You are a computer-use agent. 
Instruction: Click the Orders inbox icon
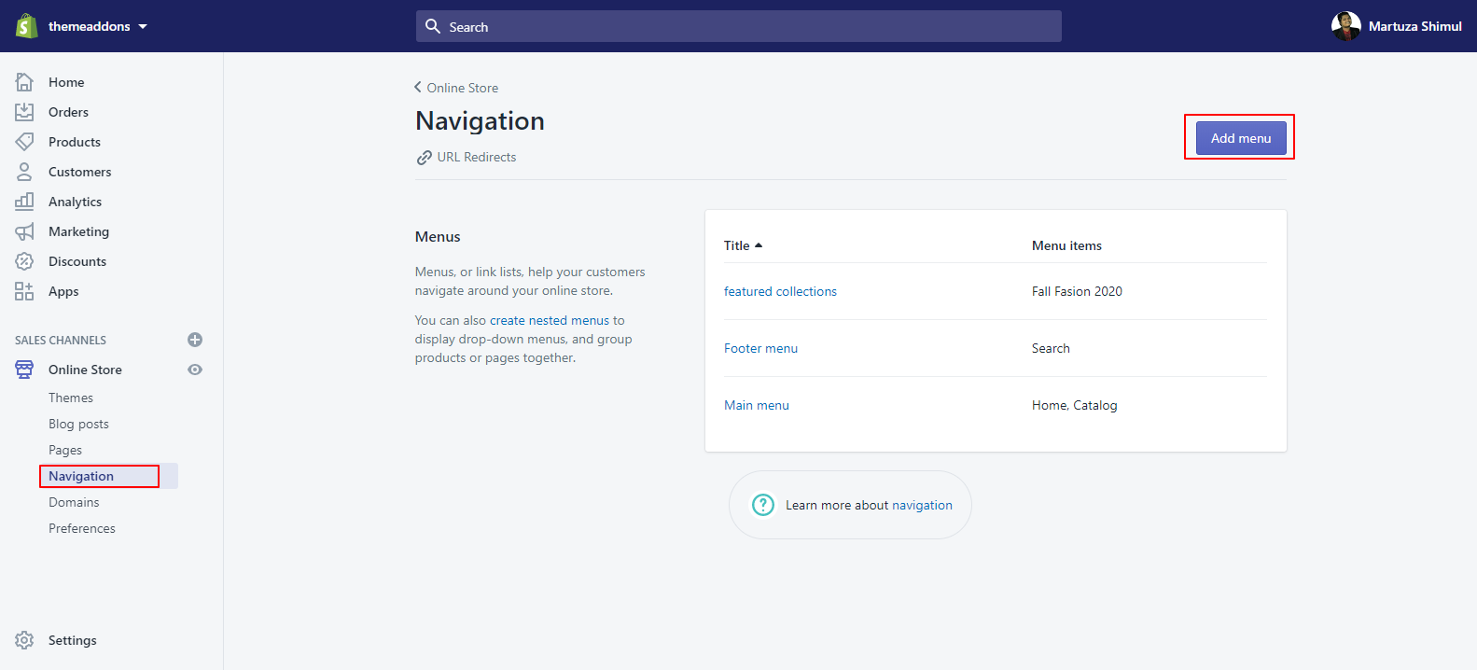[x=24, y=112]
